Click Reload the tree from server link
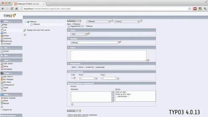The width and height of the screenshot is (208, 117). tap(39, 30)
